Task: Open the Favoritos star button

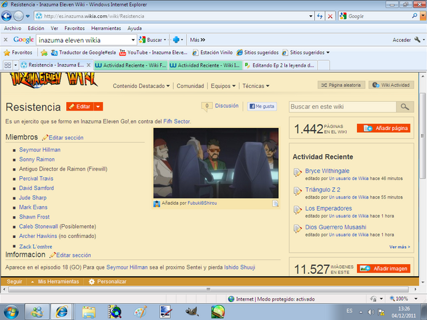Action: tap(19, 53)
